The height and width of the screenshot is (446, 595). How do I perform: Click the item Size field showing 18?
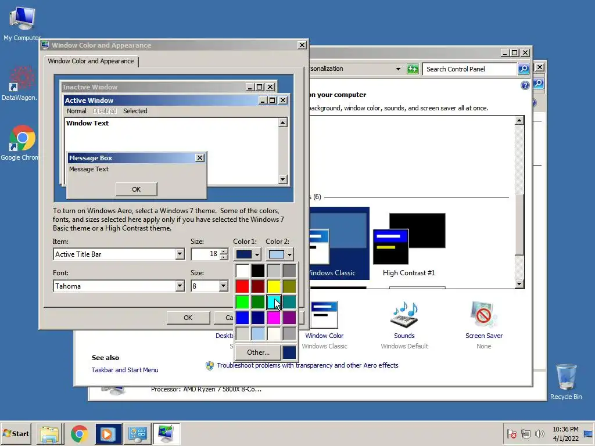pos(205,254)
